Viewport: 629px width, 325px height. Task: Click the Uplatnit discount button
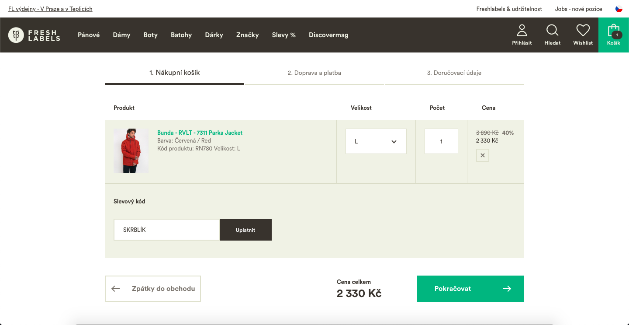pyautogui.click(x=246, y=230)
